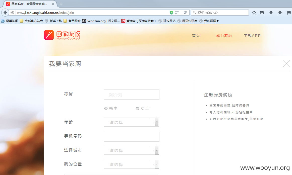Open the 网页快讯库 bookmark
Viewport: 292px width, 175px height.
pyautogui.click(x=187, y=21)
